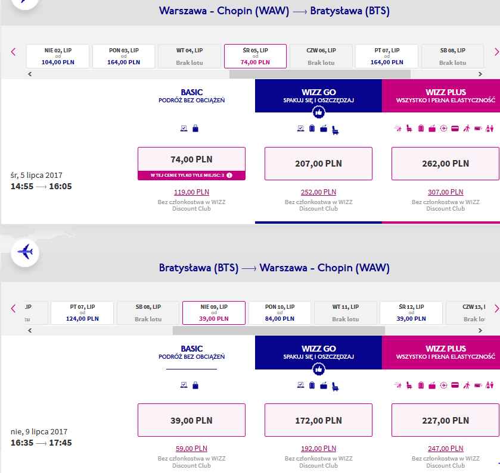Viewport: 500px width, 473px height.
Task: Click seat icon under return WIZZ GO fare
Action: pyautogui.click(x=335, y=387)
